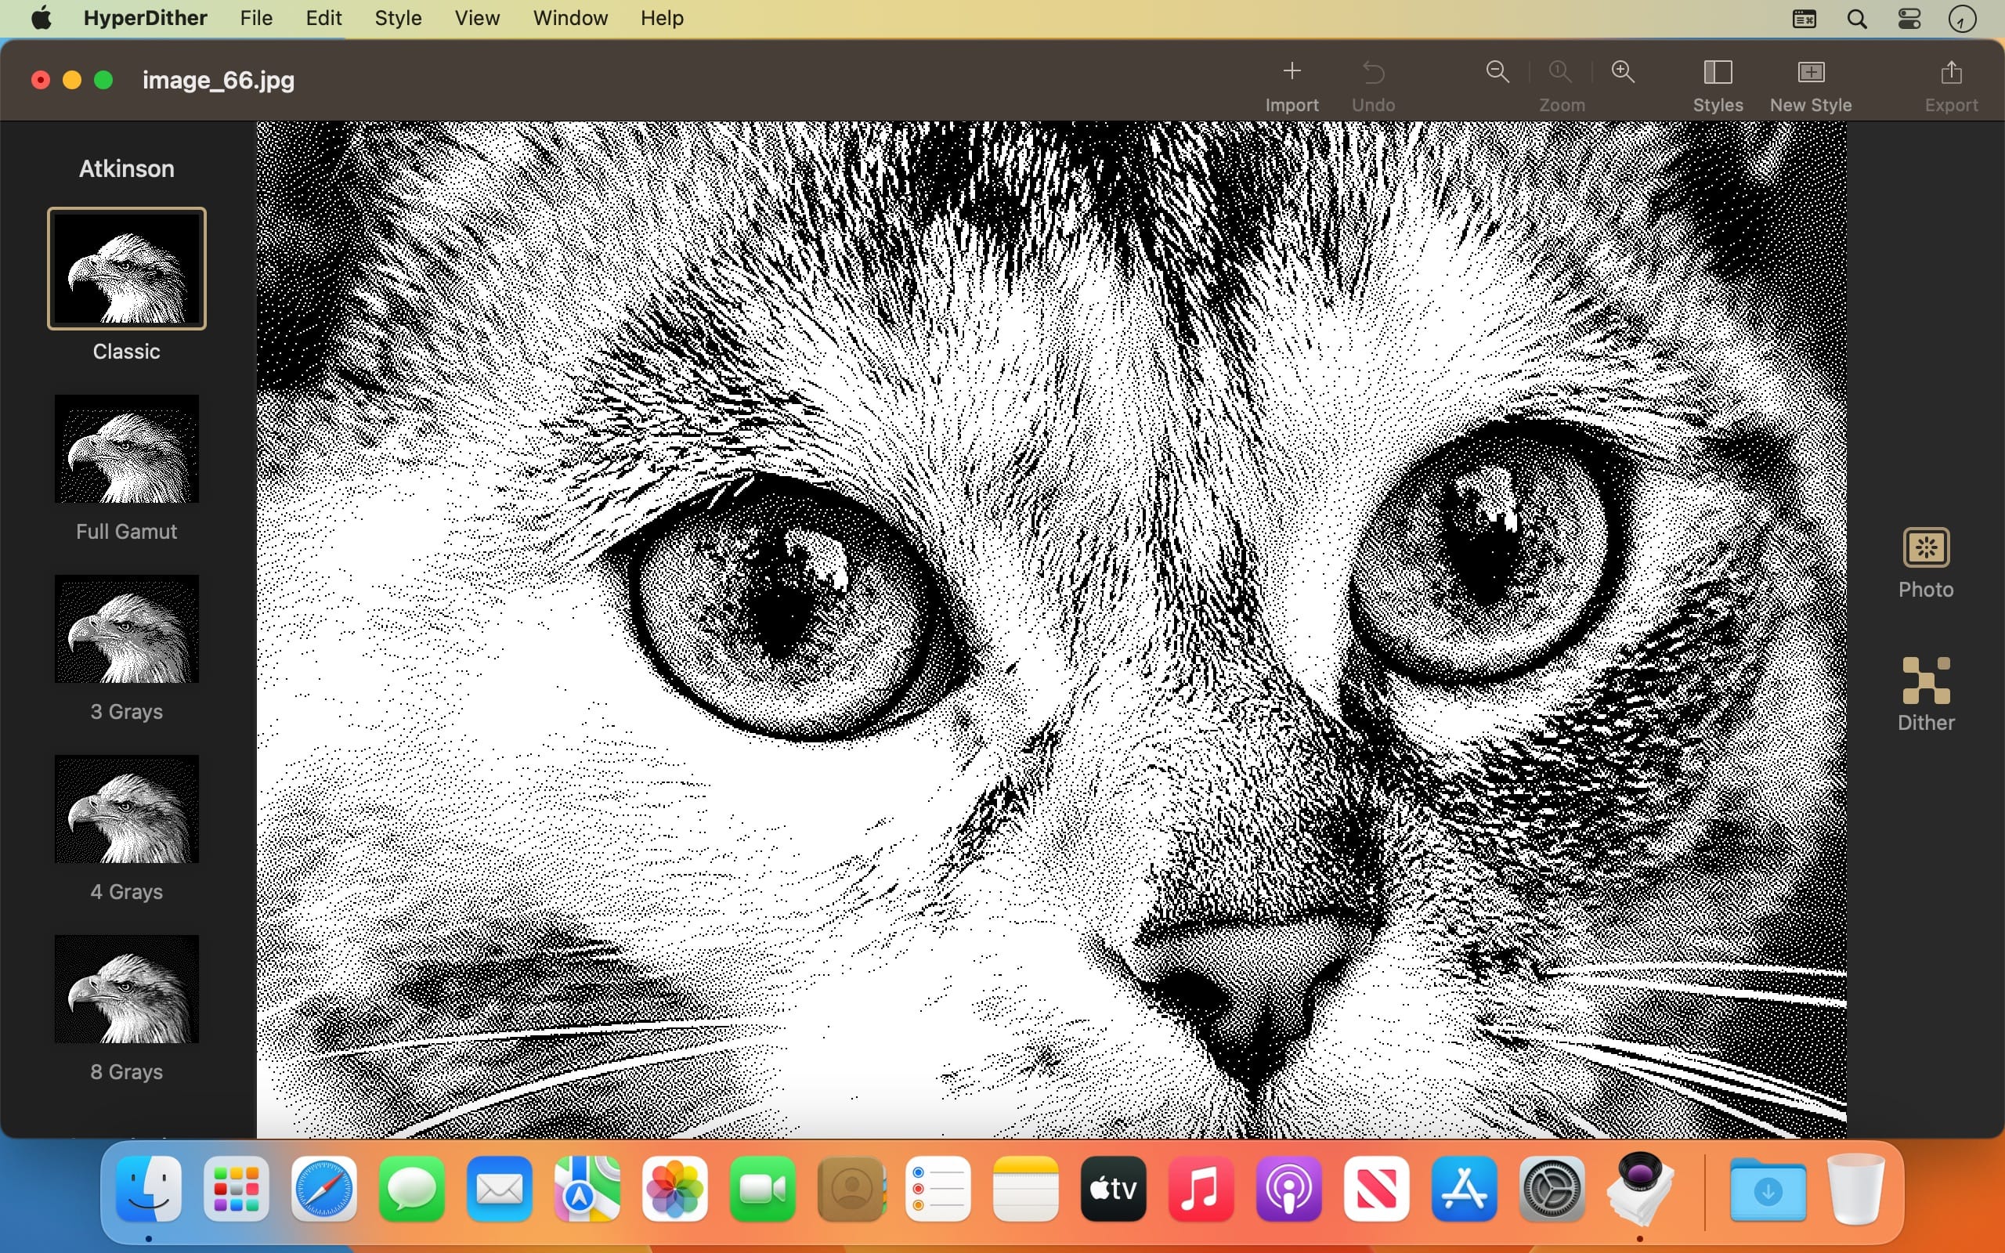Screen dimensions: 2005x1253
Task: Apply the 3 Grays style
Action: tap(127, 629)
